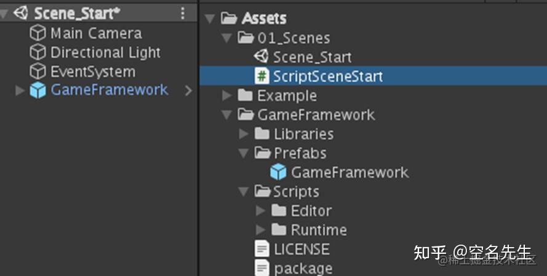Screen dimensions: 547x276
Task: Click the ScriptSceneStart C# script icon
Action: [x=262, y=76]
